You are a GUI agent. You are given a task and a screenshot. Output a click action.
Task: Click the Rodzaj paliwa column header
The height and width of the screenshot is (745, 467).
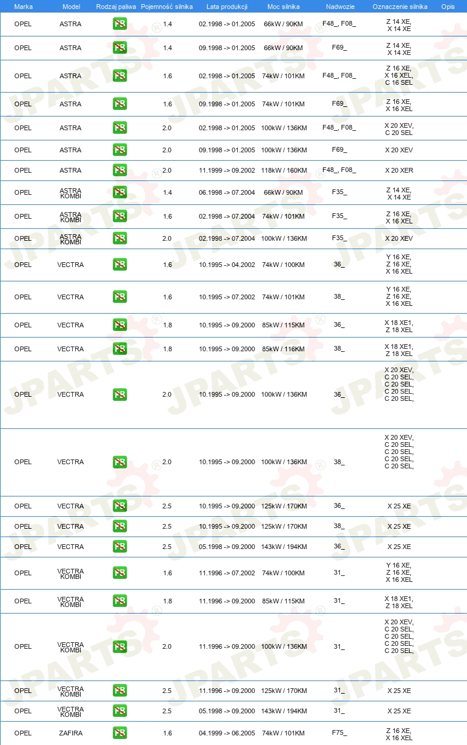[x=116, y=6]
